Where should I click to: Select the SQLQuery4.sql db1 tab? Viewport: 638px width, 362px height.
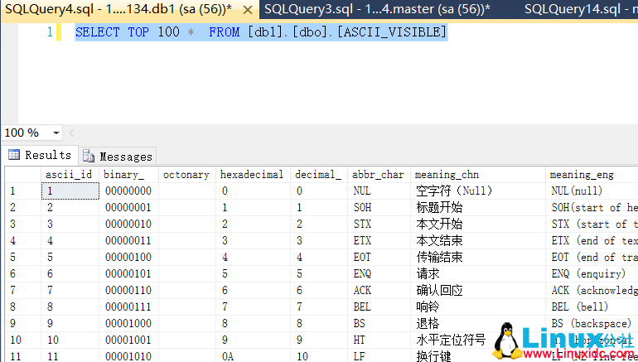pyautogui.click(x=118, y=9)
